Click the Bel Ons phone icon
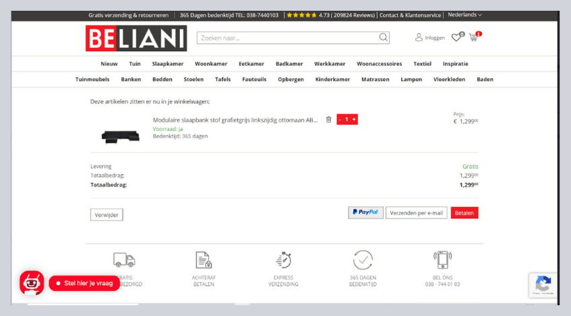Image resolution: width=571 pixels, height=316 pixels. 442,260
